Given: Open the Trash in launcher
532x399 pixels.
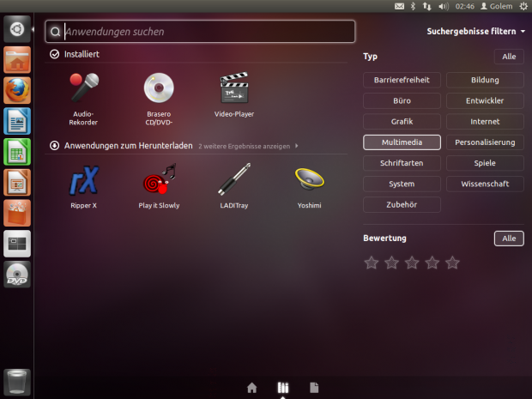Looking at the screenshot, I should (17, 382).
